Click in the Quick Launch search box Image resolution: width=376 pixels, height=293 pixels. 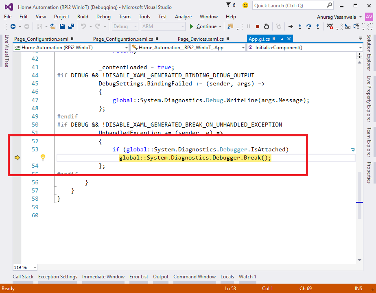point(285,5)
